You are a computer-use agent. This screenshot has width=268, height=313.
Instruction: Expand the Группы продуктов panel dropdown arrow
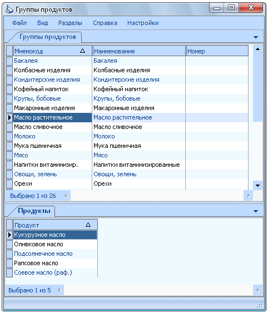[x=256, y=37]
